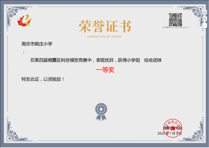
Task: Click the phrase 在第四届栖霞区科技模型竞赛中
Action: coord(61,60)
